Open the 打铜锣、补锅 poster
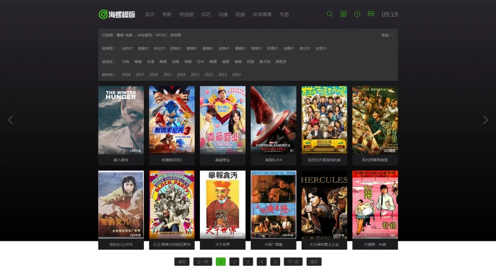 click(x=375, y=205)
